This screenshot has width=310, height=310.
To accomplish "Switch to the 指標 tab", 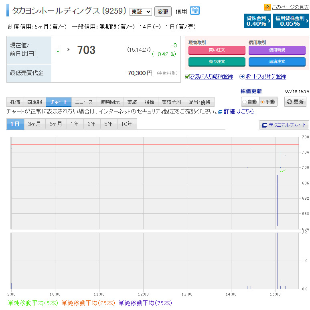I will tap(150, 102).
